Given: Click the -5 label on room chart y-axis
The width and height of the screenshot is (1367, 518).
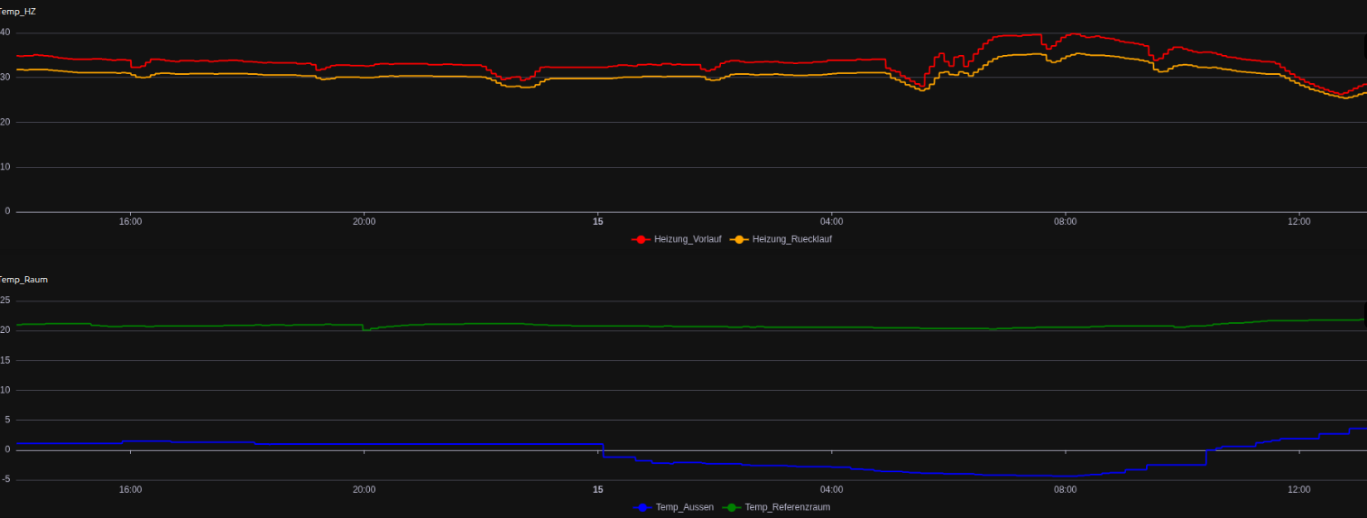Looking at the screenshot, I should pyautogui.click(x=5, y=479).
